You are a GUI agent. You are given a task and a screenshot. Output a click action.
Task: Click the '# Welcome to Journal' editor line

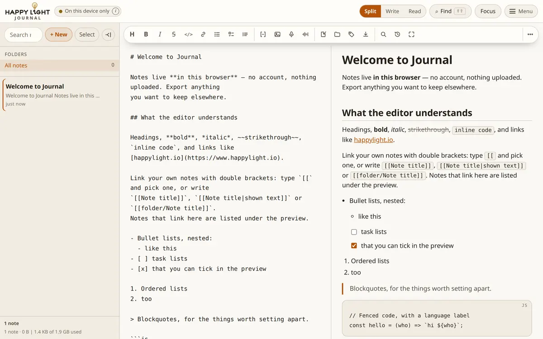tap(166, 57)
